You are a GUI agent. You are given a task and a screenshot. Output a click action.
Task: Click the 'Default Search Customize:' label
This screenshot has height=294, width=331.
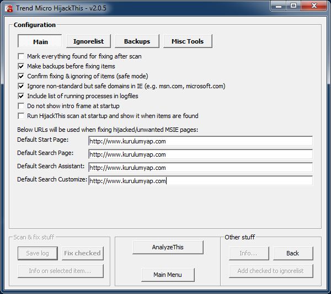[52, 179]
